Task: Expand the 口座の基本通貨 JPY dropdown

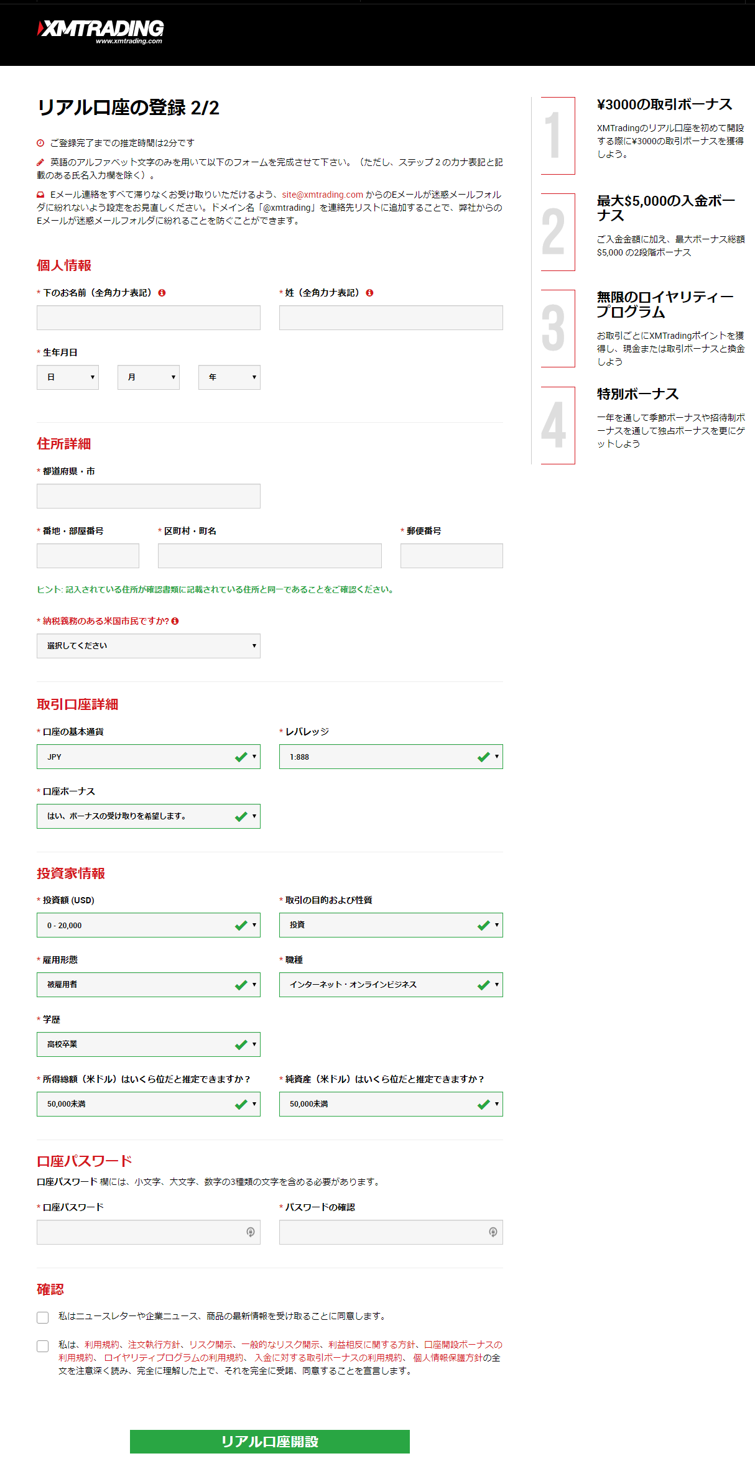Action: (x=148, y=757)
